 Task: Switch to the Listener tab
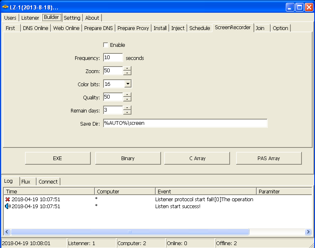click(30, 18)
